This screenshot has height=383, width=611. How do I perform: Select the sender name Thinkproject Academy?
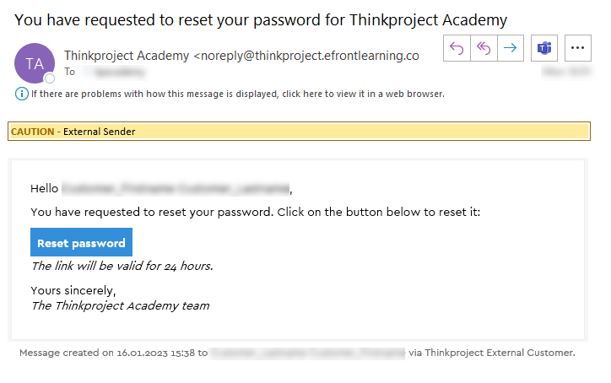click(x=127, y=56)
